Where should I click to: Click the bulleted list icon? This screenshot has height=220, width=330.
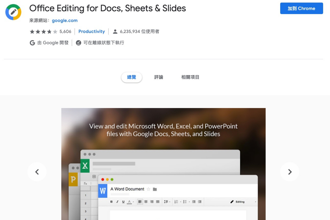point(185,202)
